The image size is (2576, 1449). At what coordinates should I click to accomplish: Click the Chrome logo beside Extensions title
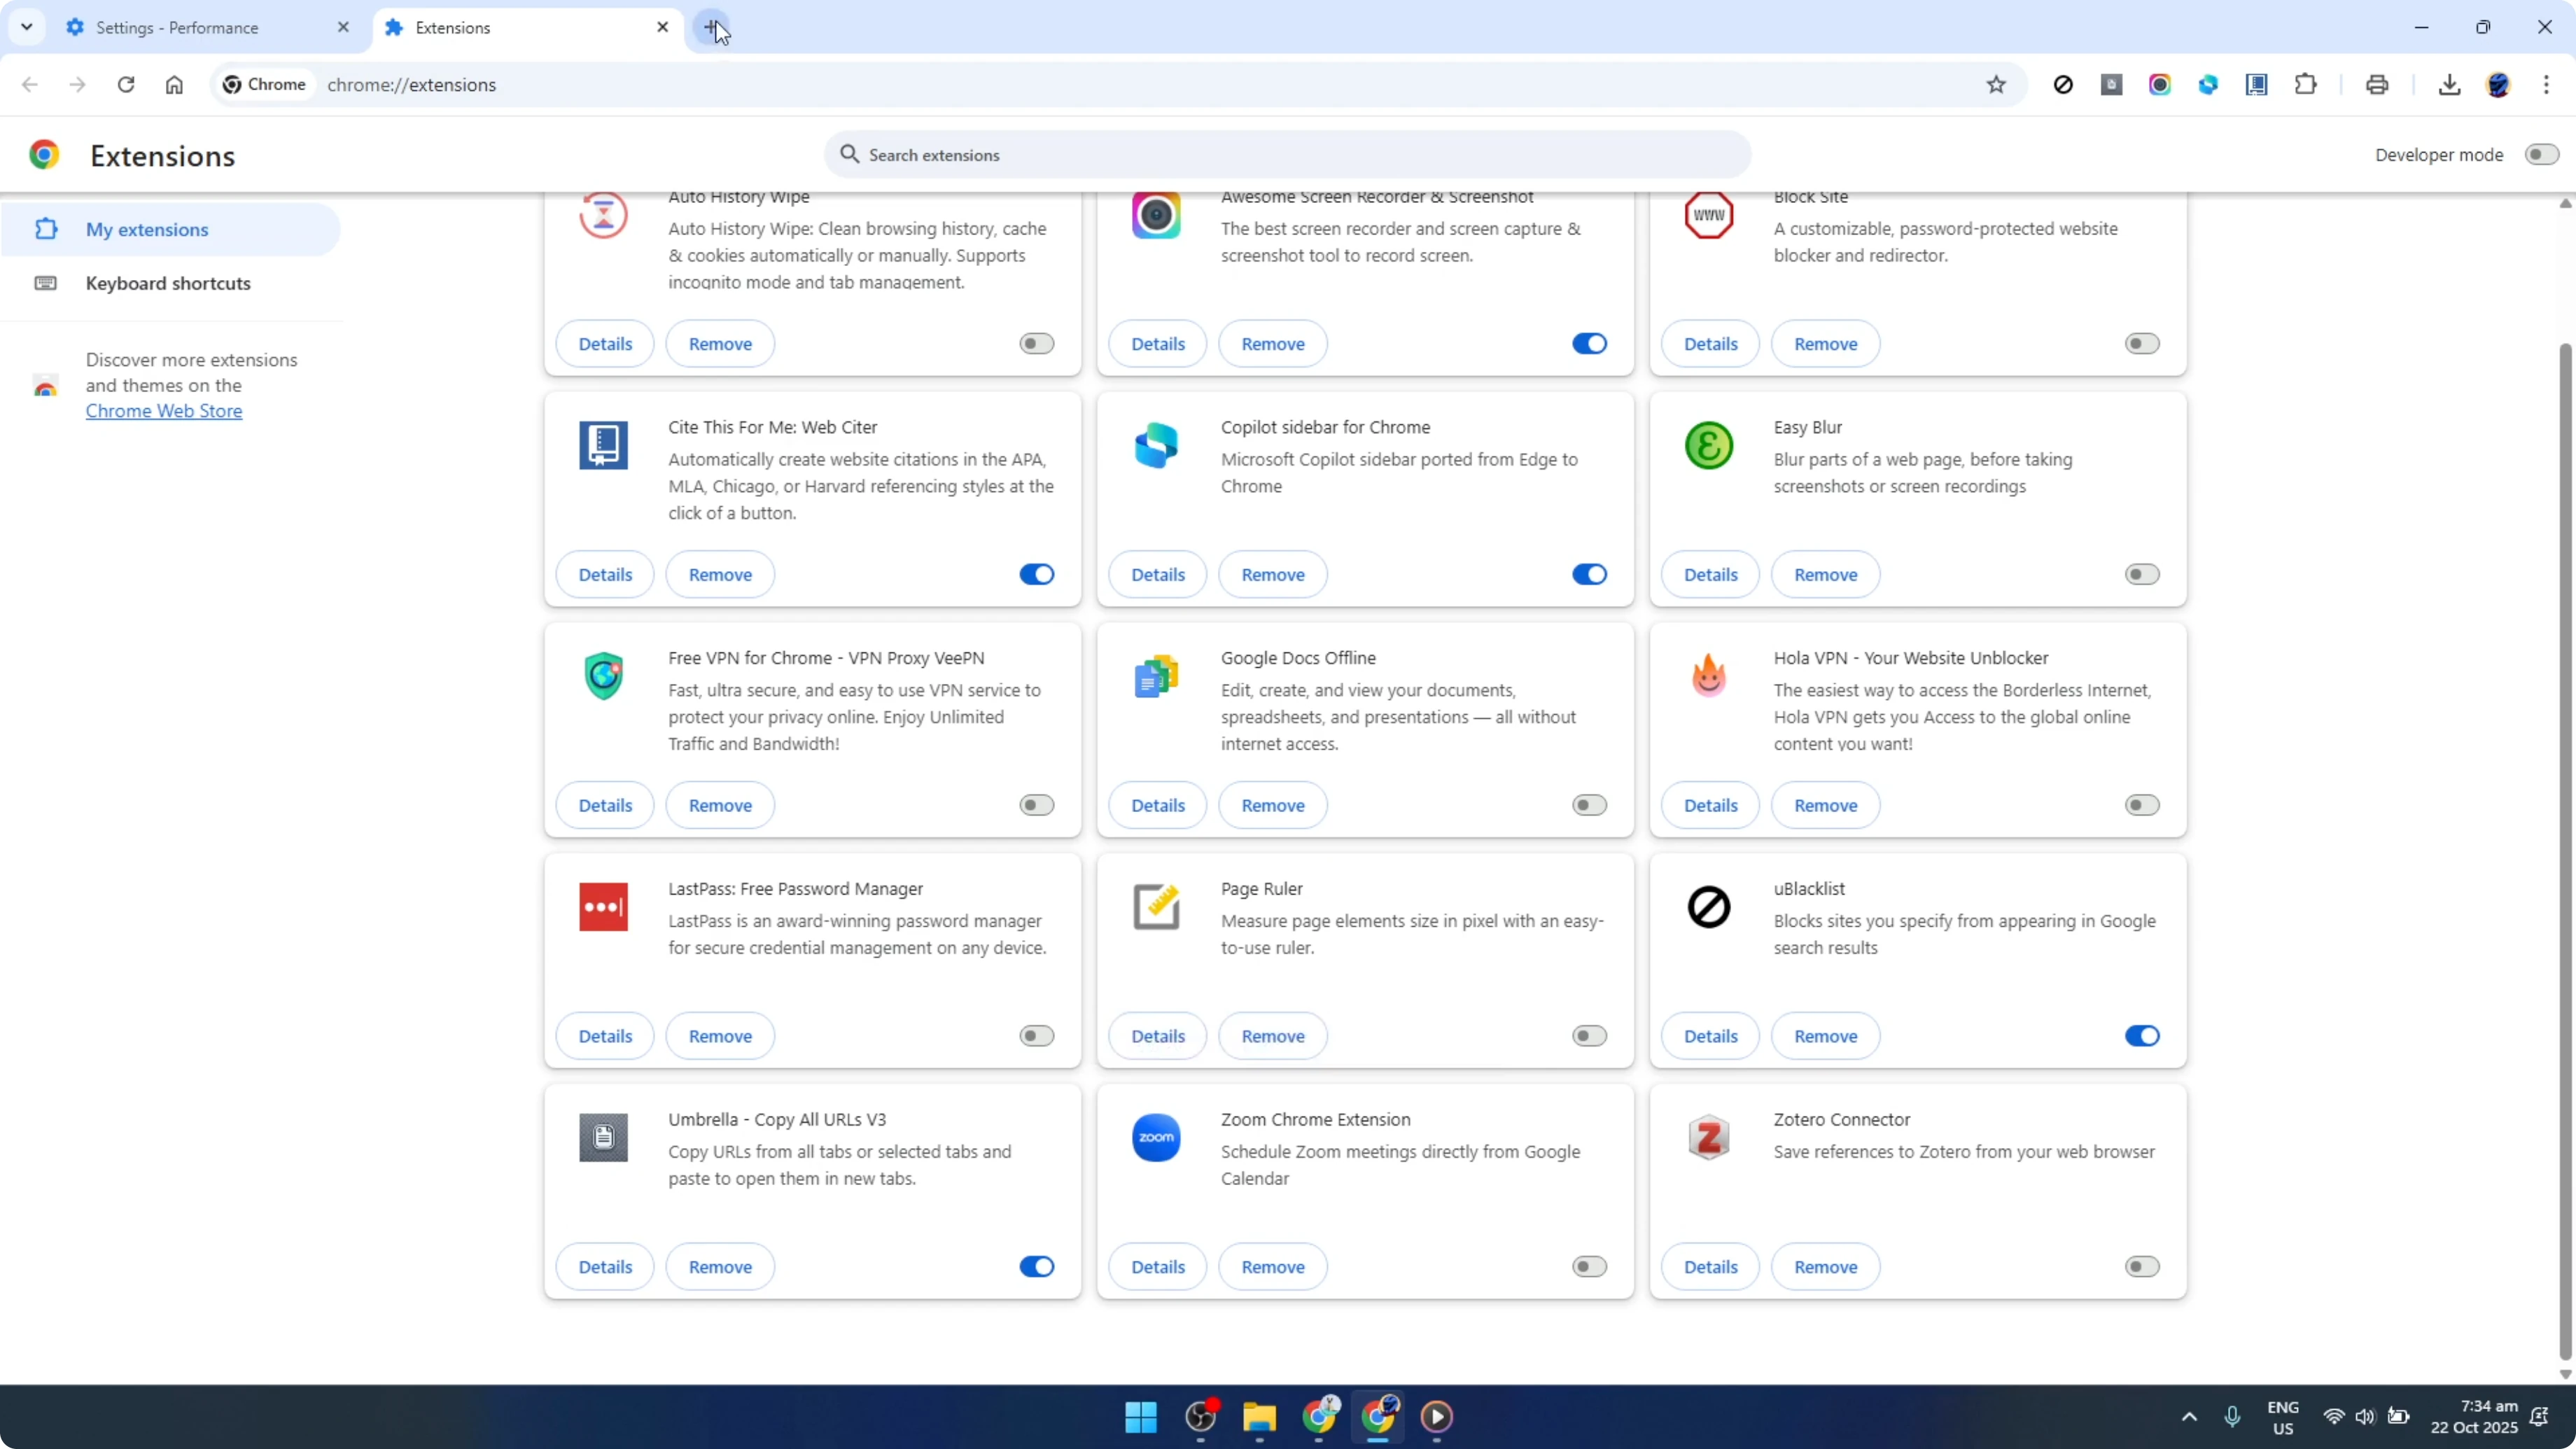tap(44, 155)
